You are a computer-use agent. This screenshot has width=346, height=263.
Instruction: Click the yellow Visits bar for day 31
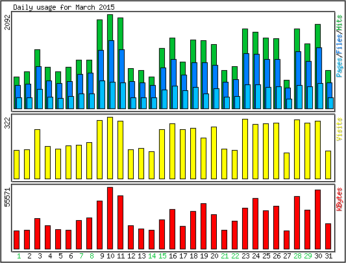[x=328, y=165]
